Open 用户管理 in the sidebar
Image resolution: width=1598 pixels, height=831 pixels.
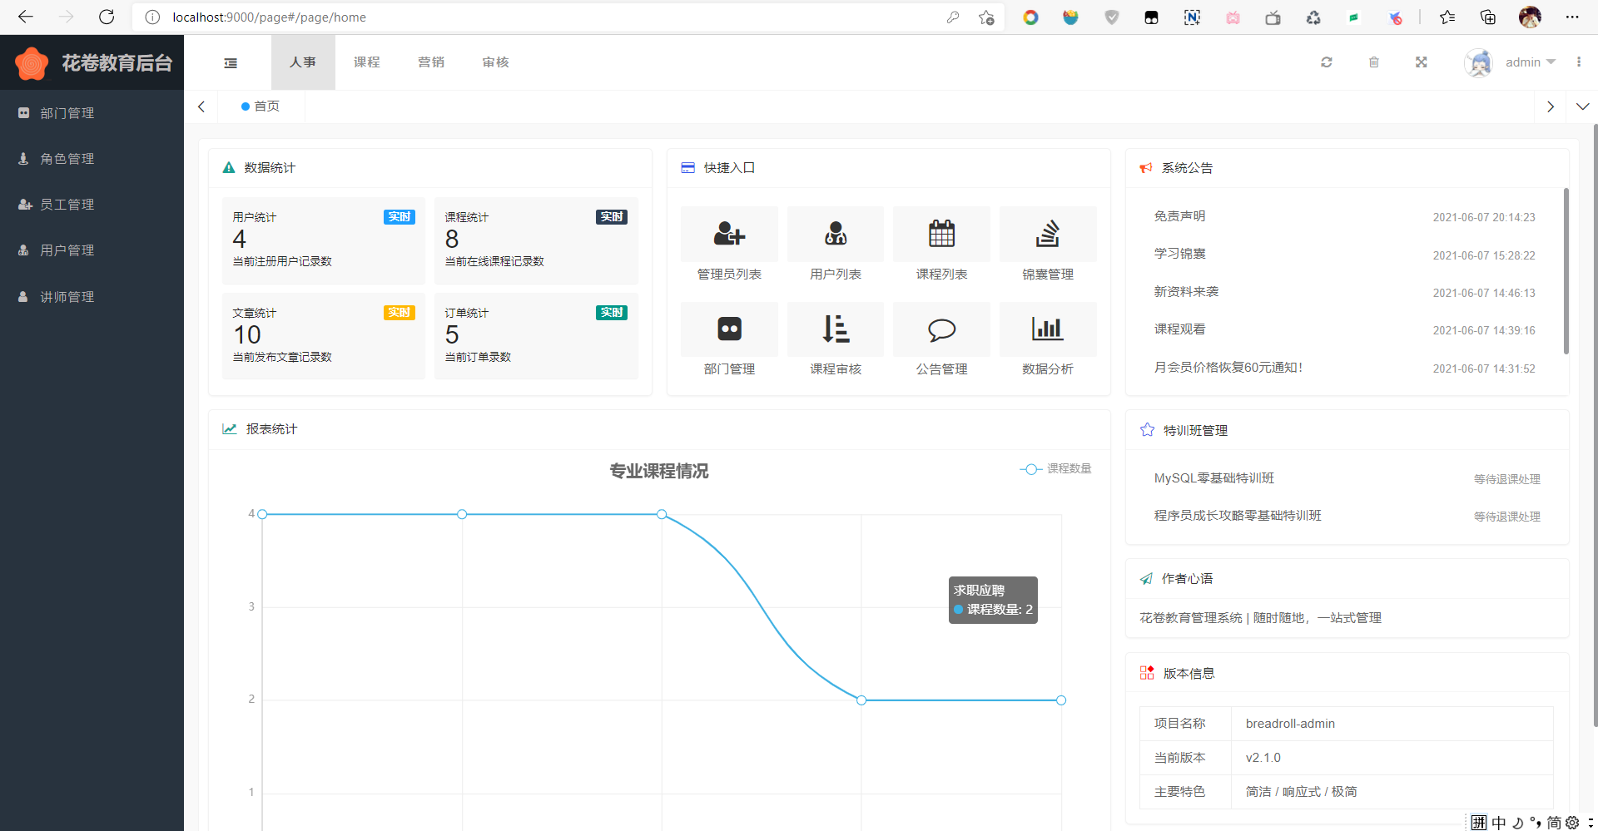tap(92, 250)
